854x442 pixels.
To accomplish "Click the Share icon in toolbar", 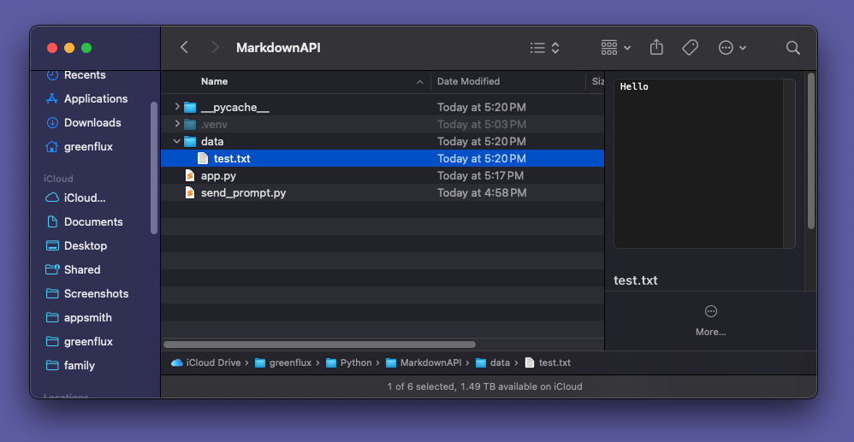I will [x=656, y=48].
